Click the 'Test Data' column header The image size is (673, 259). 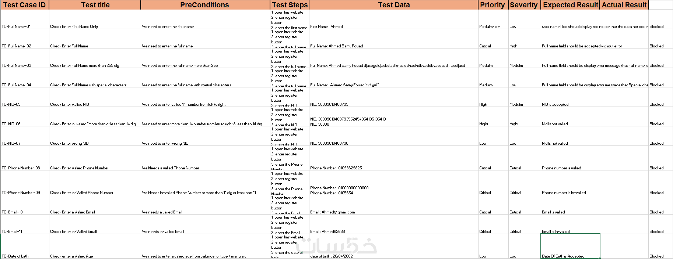[x=394, y=5]
